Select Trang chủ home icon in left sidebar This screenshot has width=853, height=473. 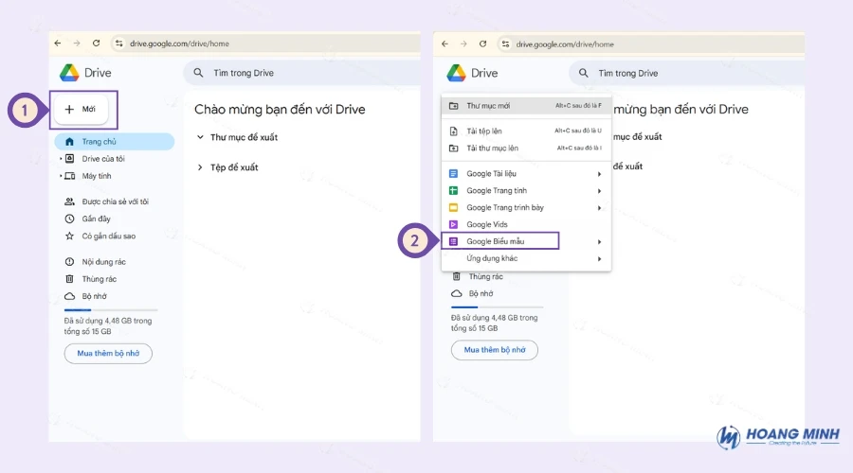point(69,141)
